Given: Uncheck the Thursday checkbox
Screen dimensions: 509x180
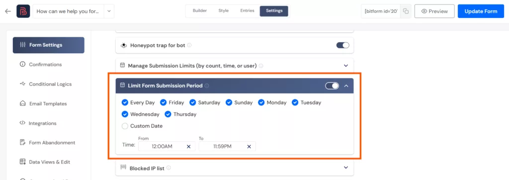Looking at the screenshot, I should point(168,114).
